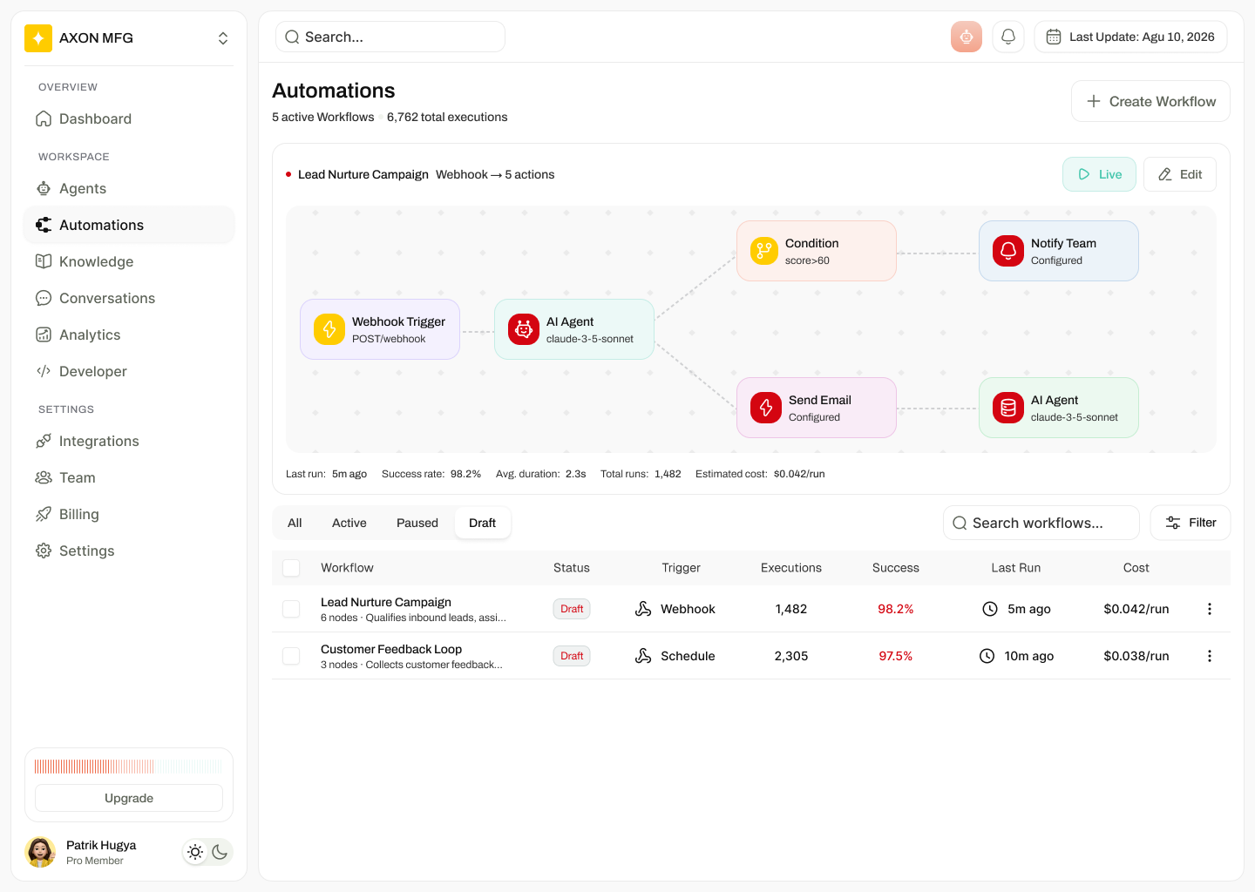The width and height of the screenshot is (1255, 892).
Task: Open Billing page
Action: pos(129,514)
